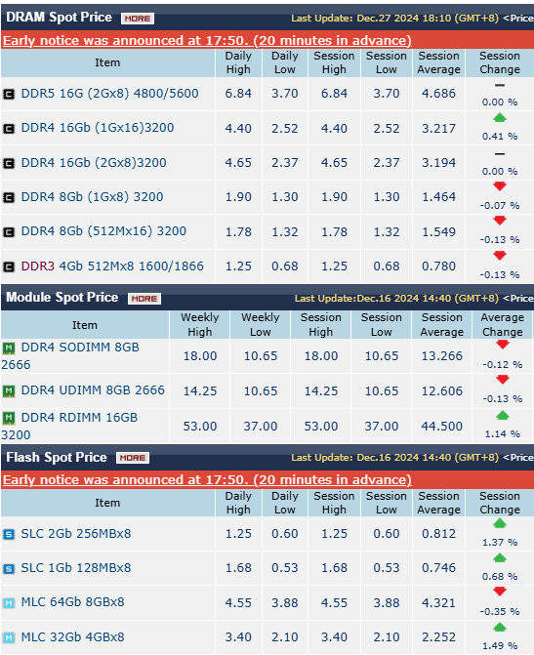Open MORE button next to Flash Spot Price
534x655 pixels.
point(133,458)
